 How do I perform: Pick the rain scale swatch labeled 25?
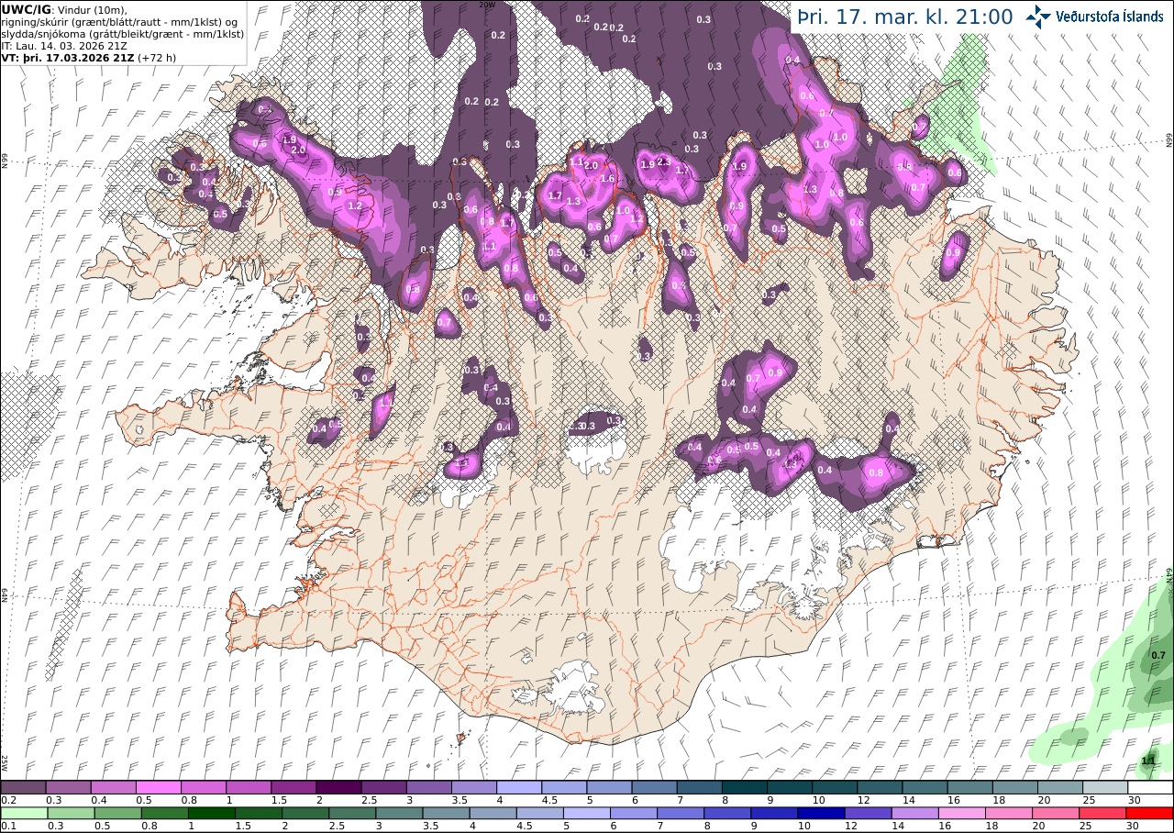[1105, 813]
